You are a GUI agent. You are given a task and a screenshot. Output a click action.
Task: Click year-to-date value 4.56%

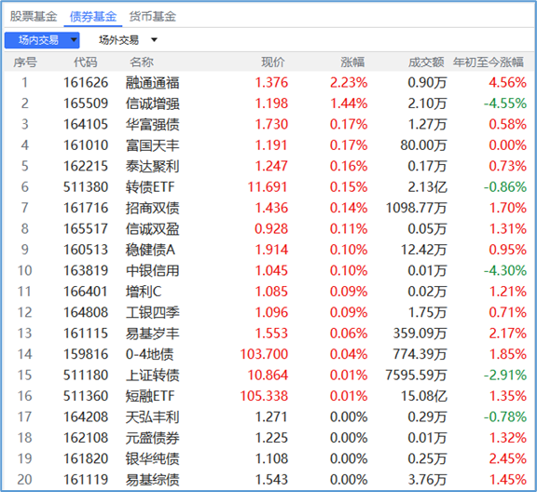(x=507, y=83)
